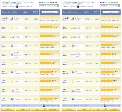
Task: Click the bottom printer icon in left panel footer
Action: [44, 106]
